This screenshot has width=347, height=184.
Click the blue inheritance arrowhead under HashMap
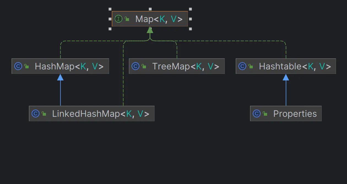pos(60,77)
